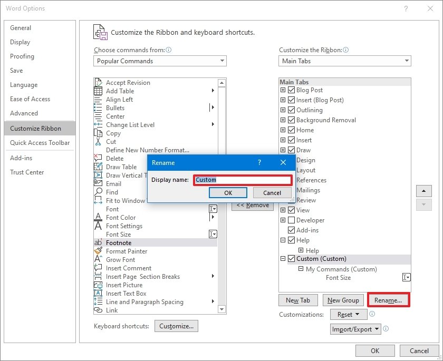Image resolution: width=443 pixels, height=361 pixels.
Task: Select the Link chain icon
Action: (98, 310)
